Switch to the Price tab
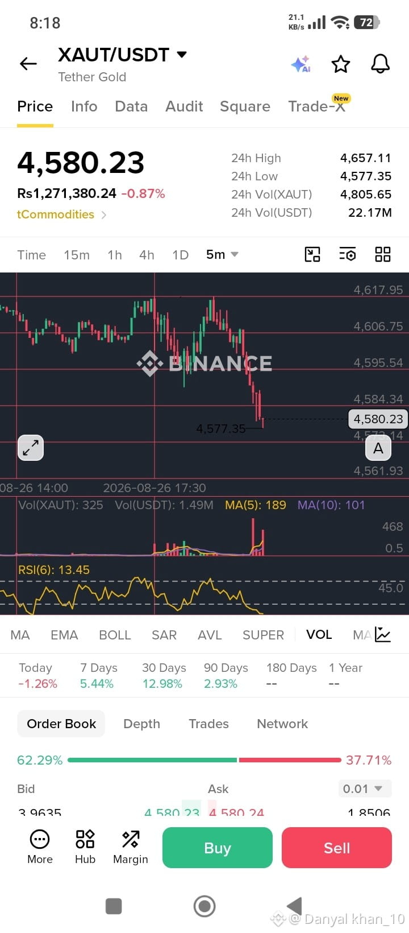 tap(35, 106)
